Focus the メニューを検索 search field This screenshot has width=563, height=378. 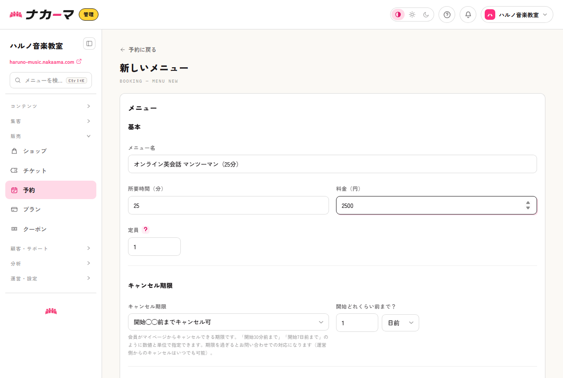coord(51,80)
